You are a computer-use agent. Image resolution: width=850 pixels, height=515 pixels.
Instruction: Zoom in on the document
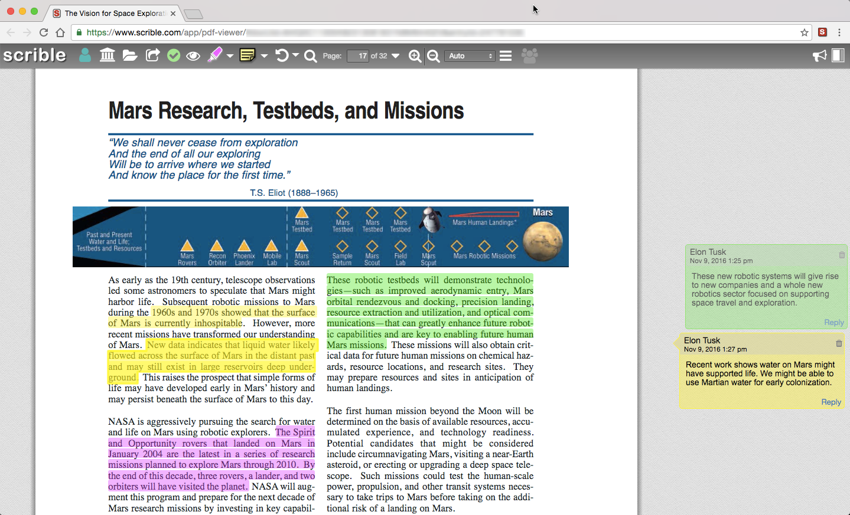click(x=415, y=56)
